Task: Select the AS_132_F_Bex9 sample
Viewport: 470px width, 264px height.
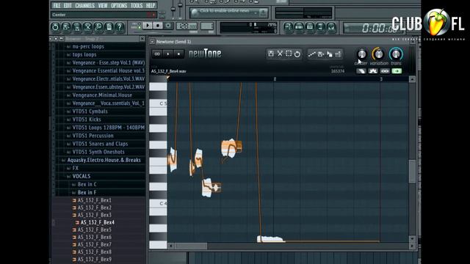Action: 94,259
